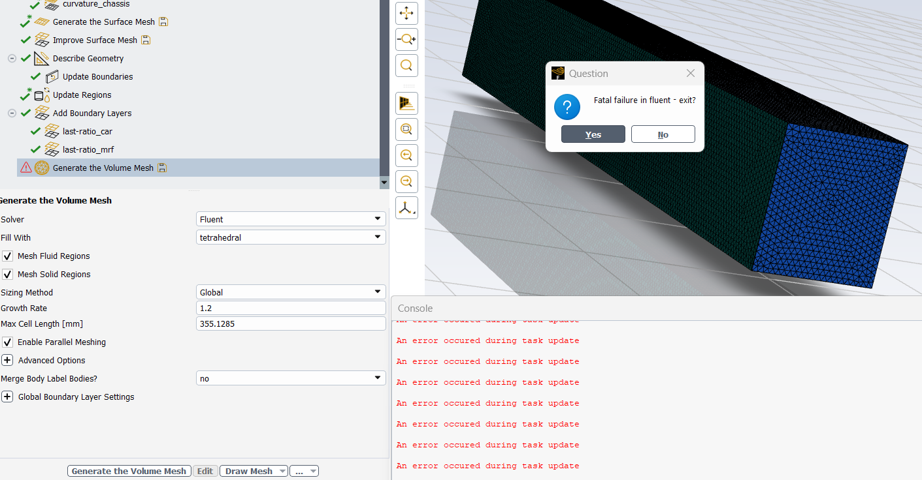Viewport: 922px width, 480px height.
Task: Click save icon beside Generate the Surface Mesh
Action: (x=163, y=22)
